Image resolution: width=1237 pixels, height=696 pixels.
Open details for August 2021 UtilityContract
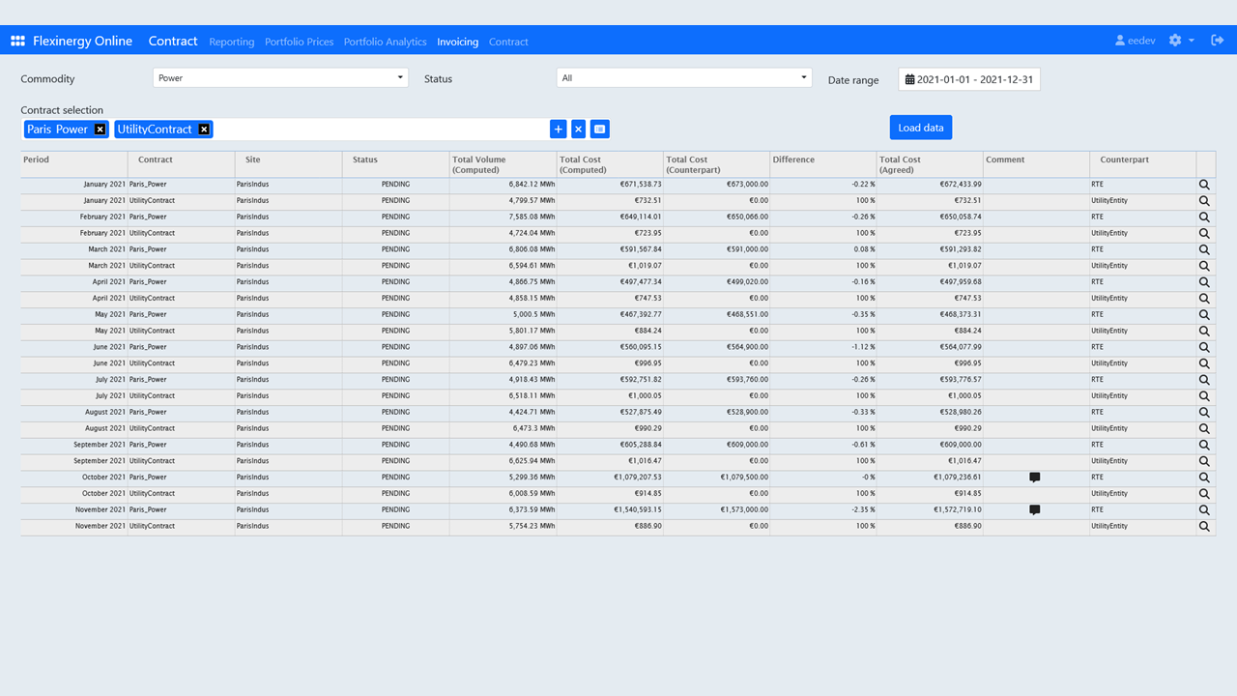[1204, 428]
